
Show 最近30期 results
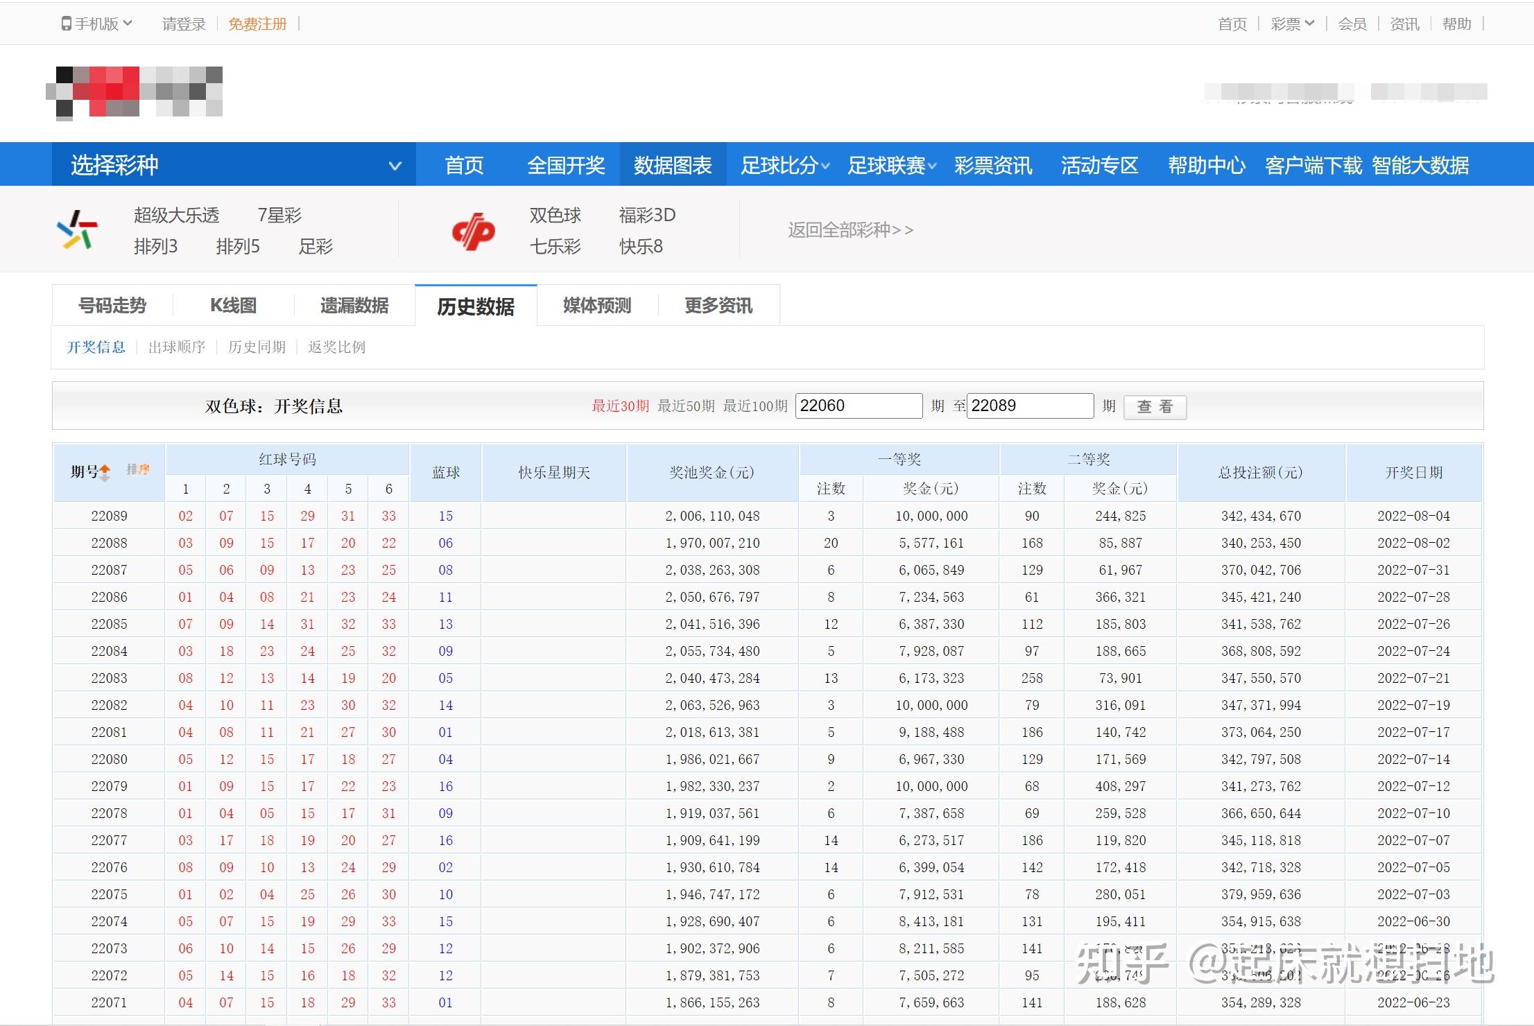(620, 406)
